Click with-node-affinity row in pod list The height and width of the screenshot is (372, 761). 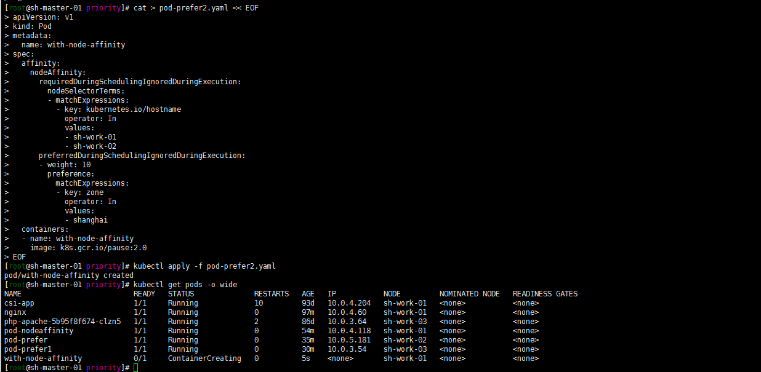click(x=271, y=358)
